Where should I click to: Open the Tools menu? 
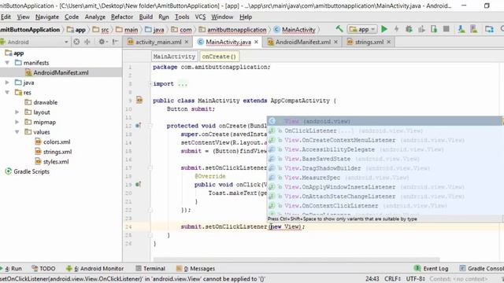(x=182, y=17)
